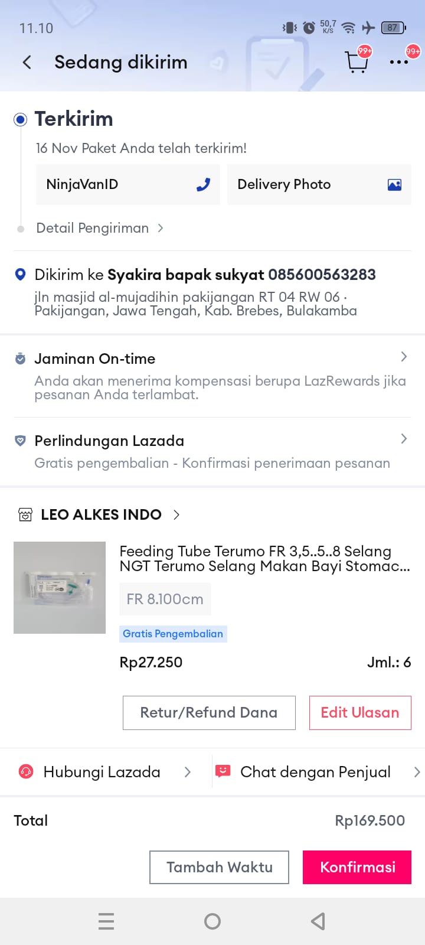The image size is (425, 945).
Task: Tap Edit Ulasan button
Action: pyautogui.click(x=360, y=713)
